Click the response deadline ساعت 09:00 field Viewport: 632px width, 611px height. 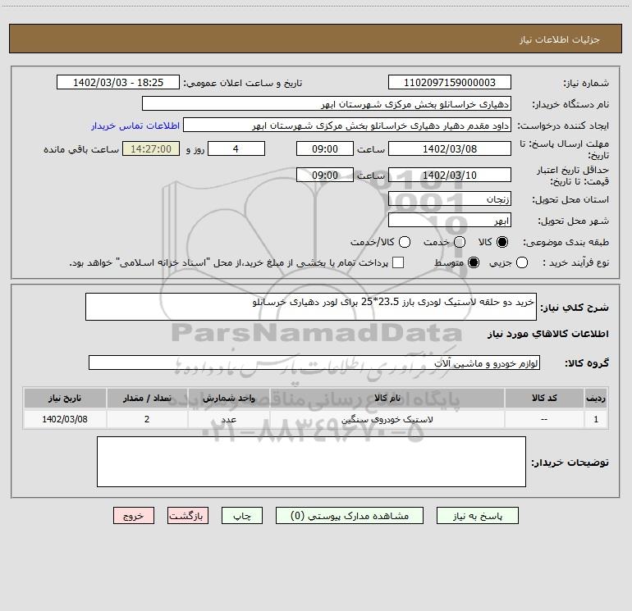[325, 148]
